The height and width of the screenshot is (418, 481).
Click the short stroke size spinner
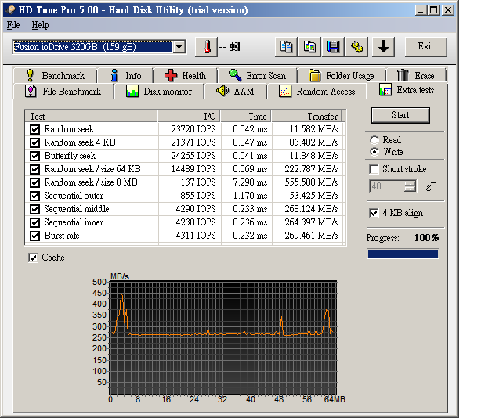410,186
